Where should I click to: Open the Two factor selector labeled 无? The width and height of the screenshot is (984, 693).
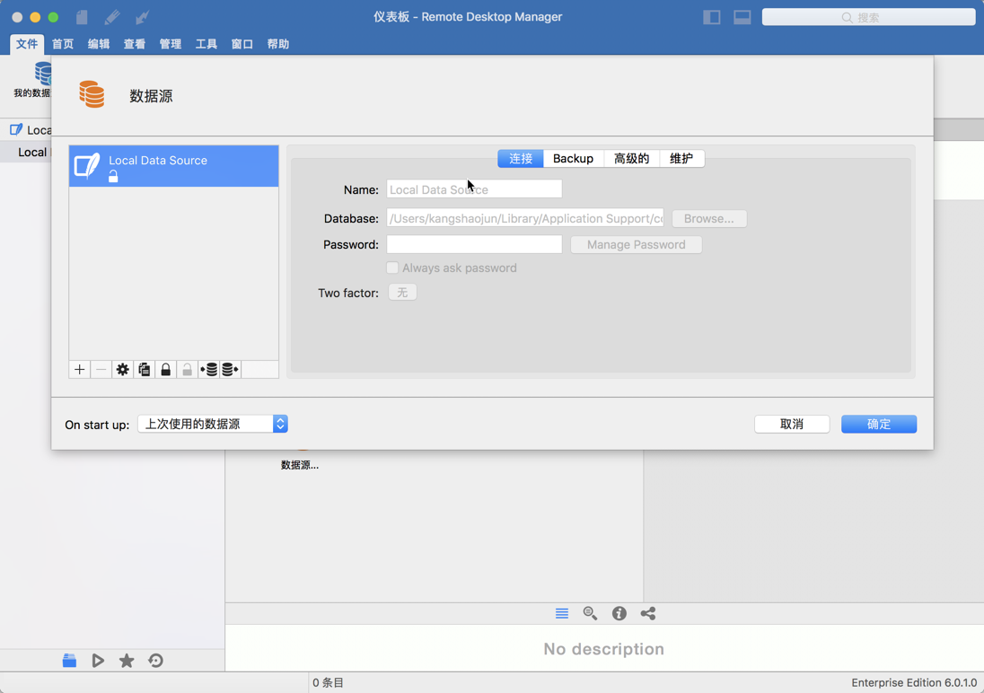(402, 292)
